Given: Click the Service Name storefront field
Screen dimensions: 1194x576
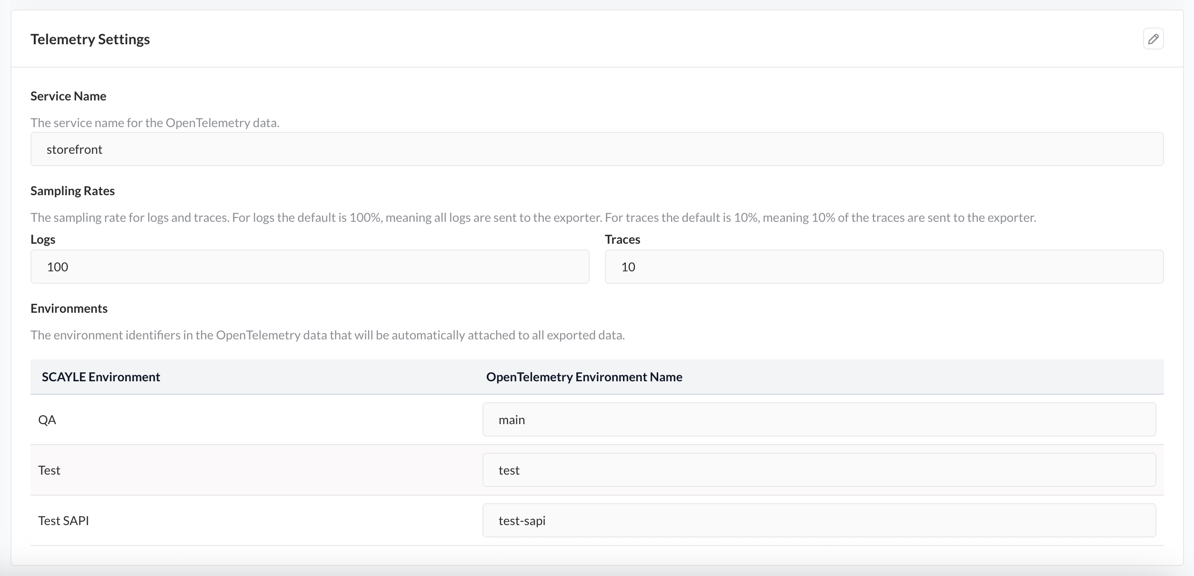Looking at the screenshot, I should coord(596,149).
